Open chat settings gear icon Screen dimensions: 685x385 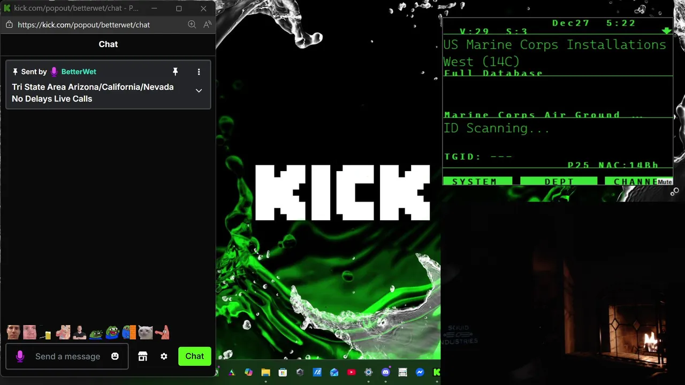tap(164, 356)
